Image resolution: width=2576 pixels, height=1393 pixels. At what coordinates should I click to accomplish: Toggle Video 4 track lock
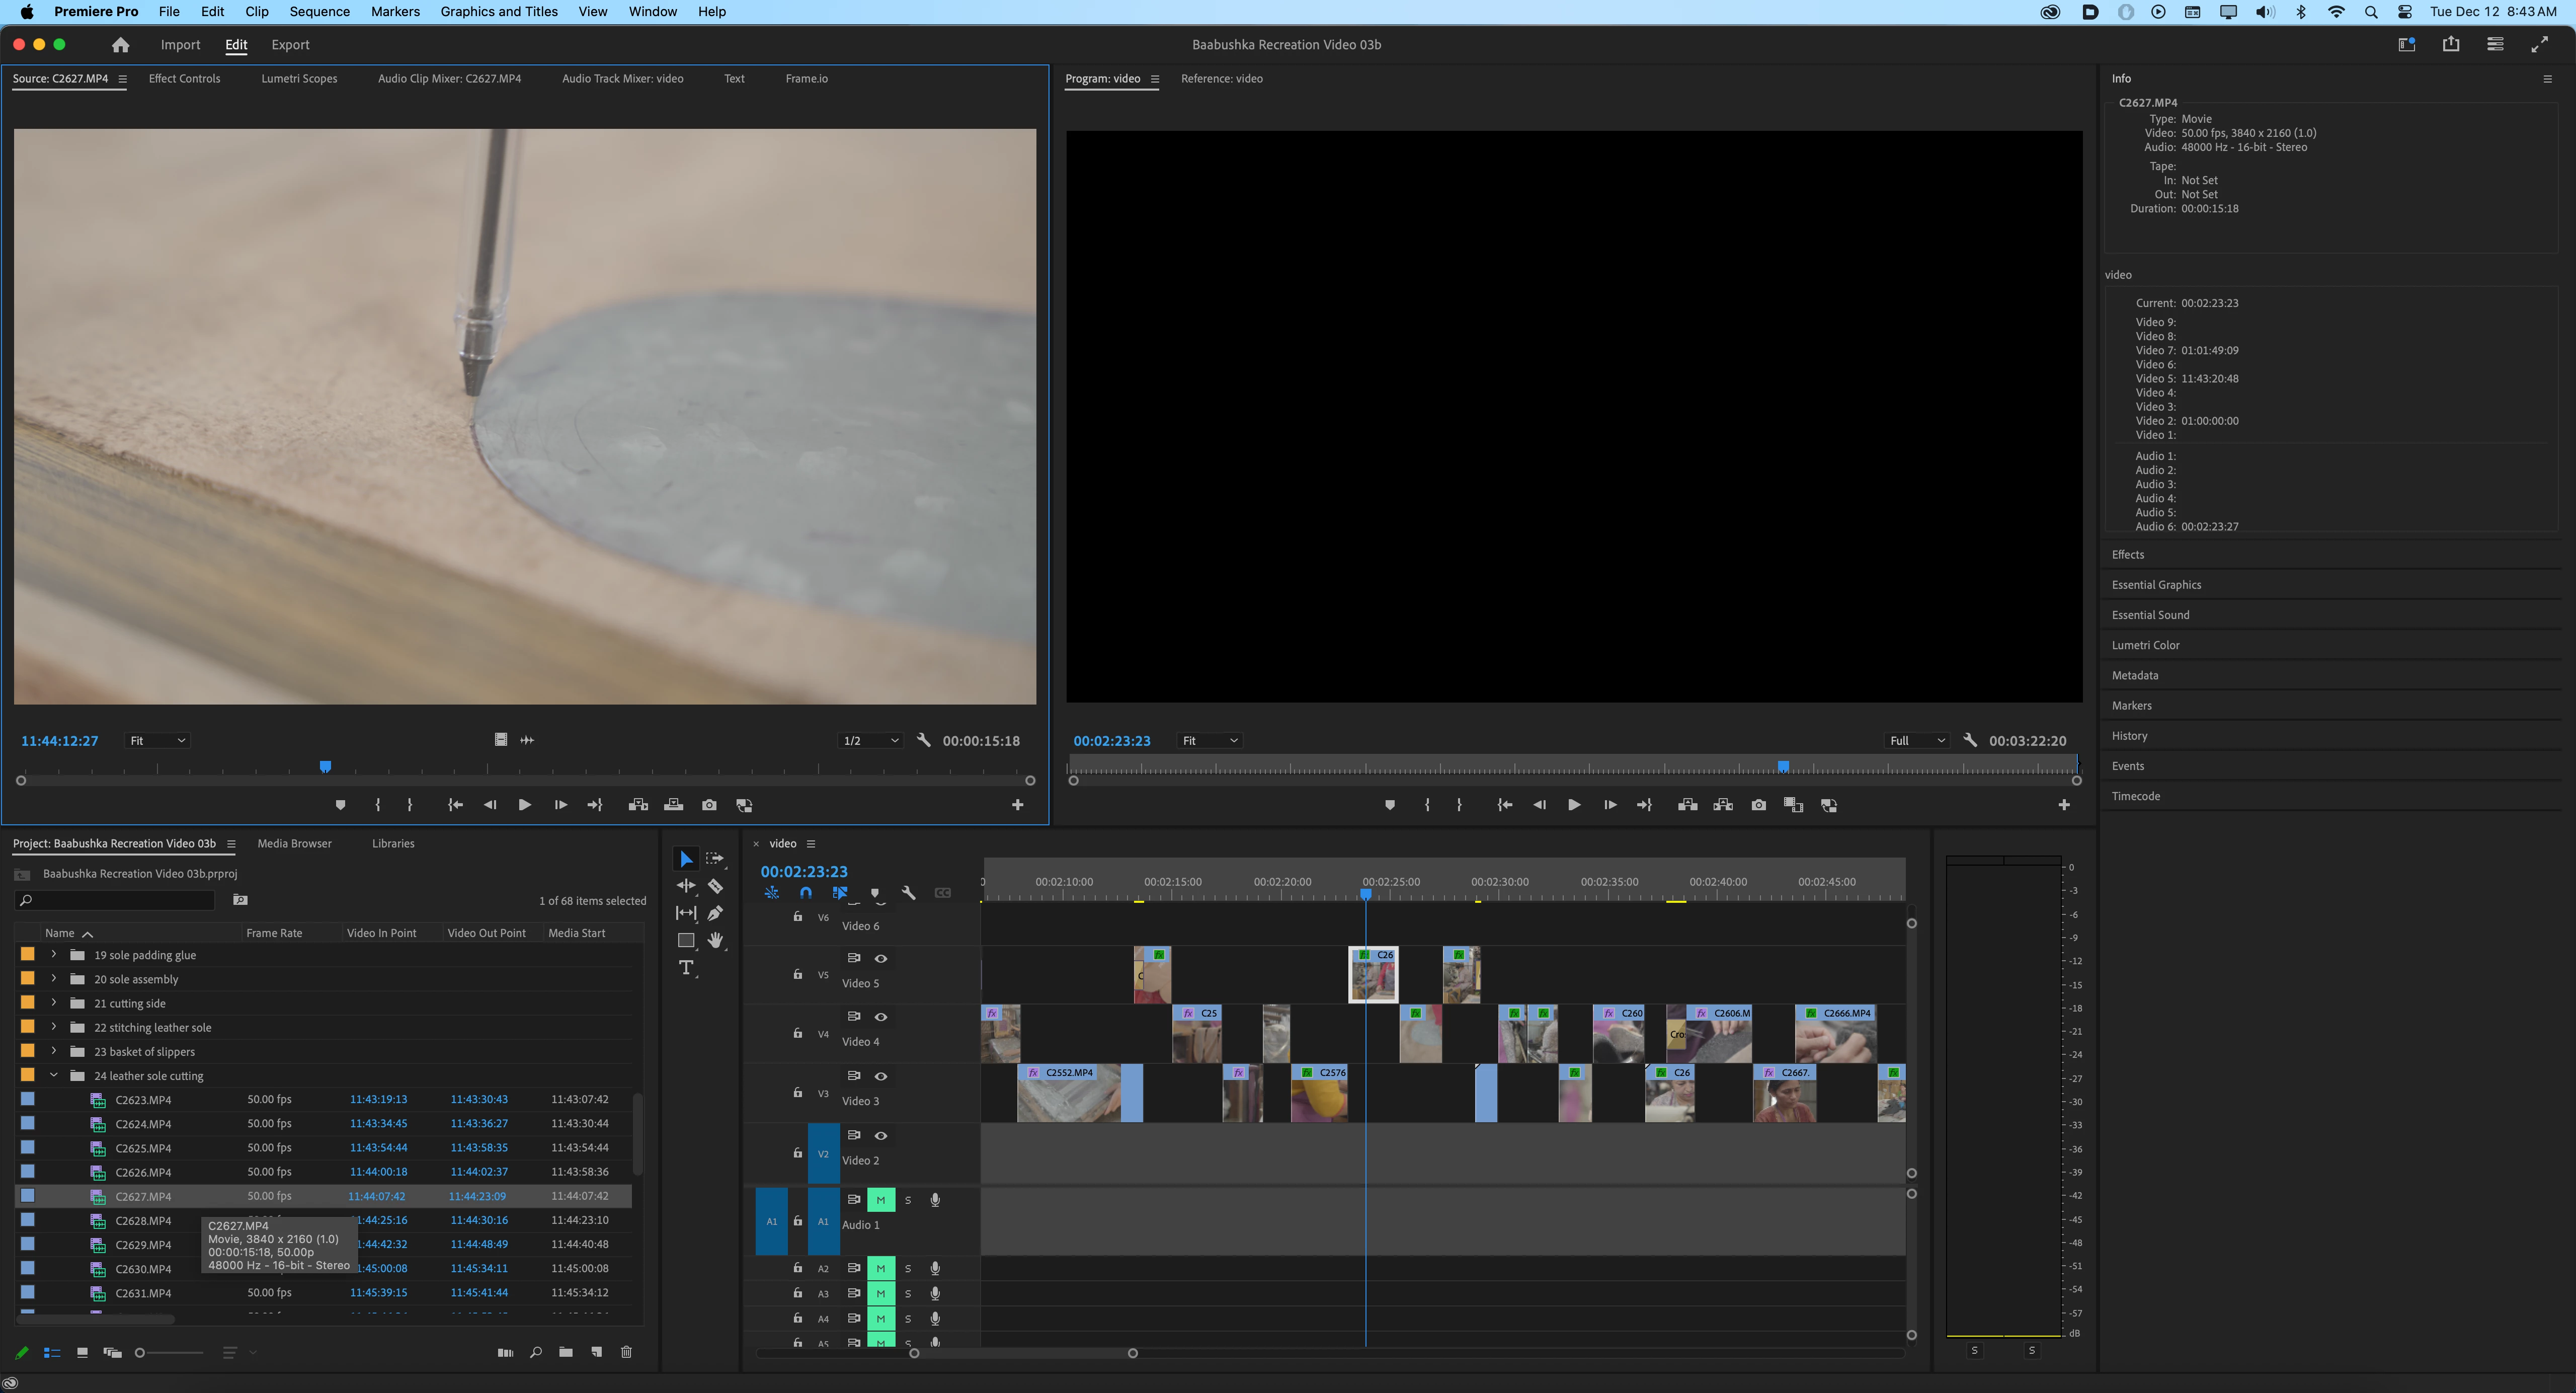point(797,1033)
